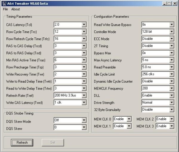Expand the DLL dropdown
The image size is (179, 152).
tap(172, 95)
